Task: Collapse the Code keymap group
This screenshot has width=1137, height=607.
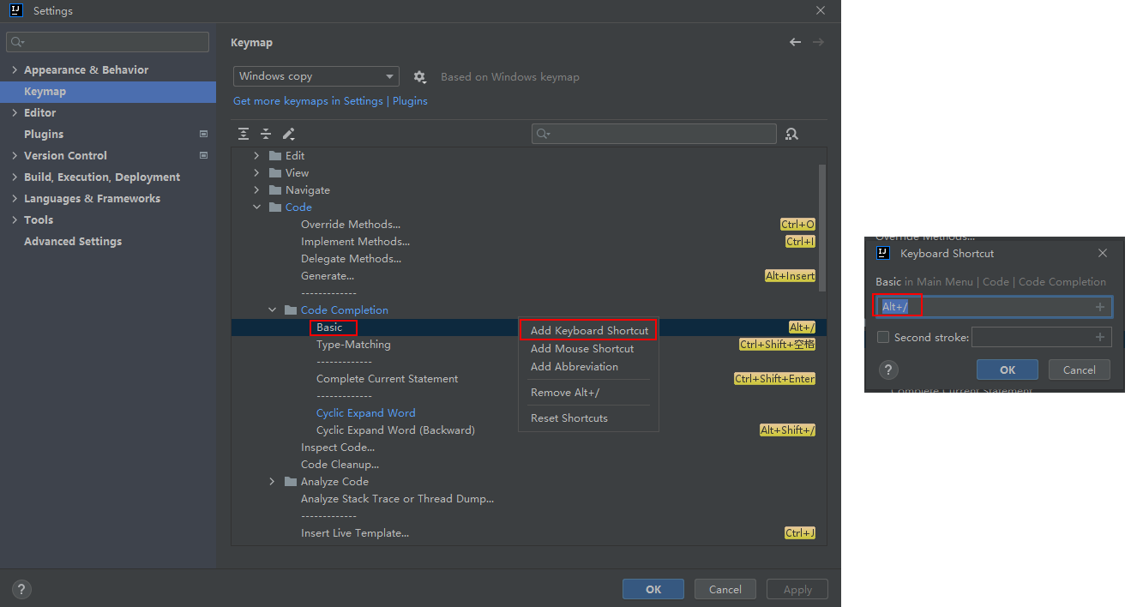Action: coord(256,207)
